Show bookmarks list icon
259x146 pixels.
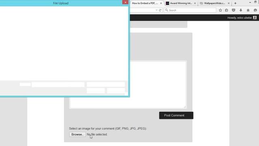point(227,10)
